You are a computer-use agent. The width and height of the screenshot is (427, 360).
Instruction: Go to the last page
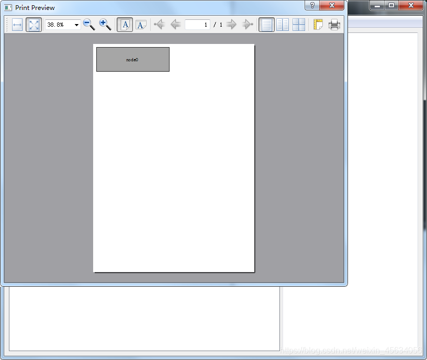click(x=248, y=25)
